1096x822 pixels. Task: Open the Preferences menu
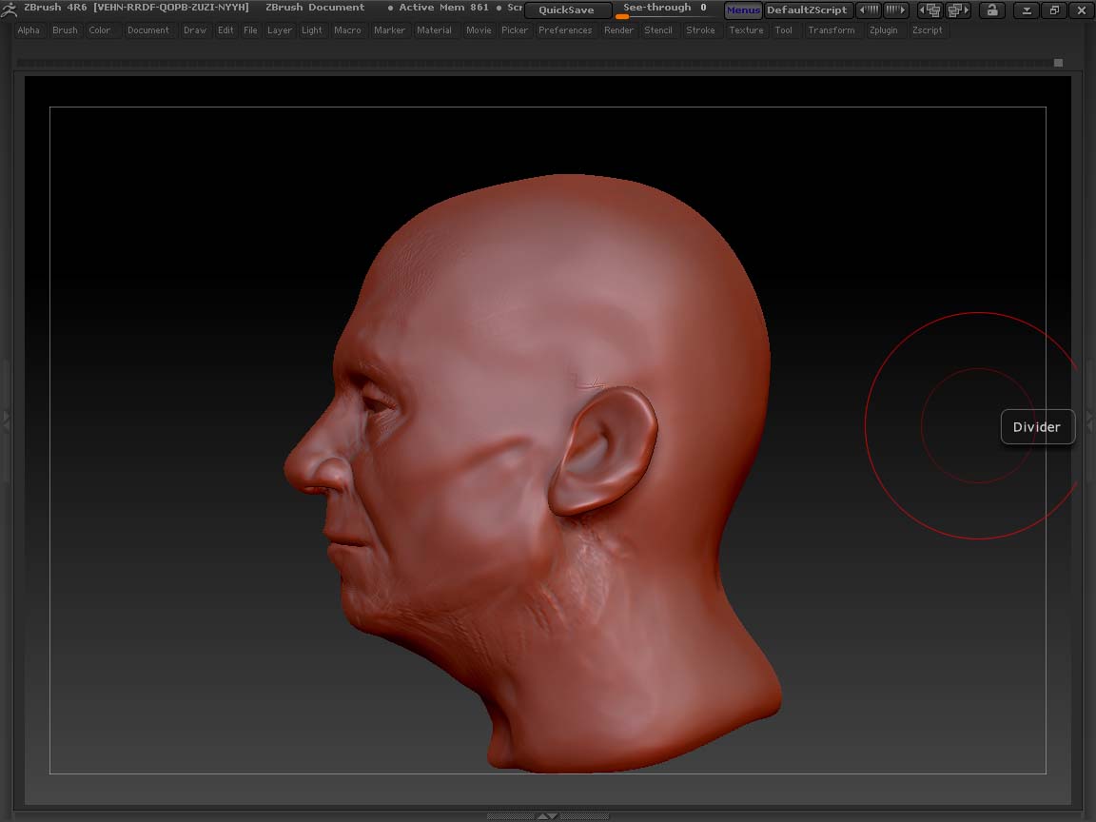(565, 29)
